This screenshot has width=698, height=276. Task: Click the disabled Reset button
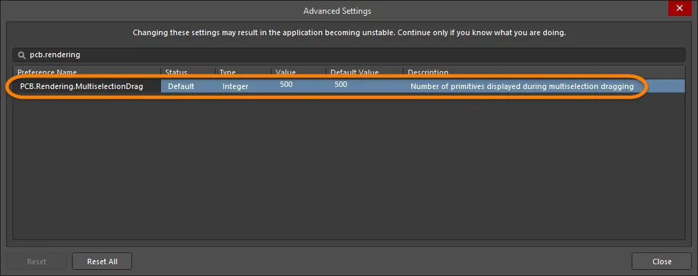click(x=37, y=262)
